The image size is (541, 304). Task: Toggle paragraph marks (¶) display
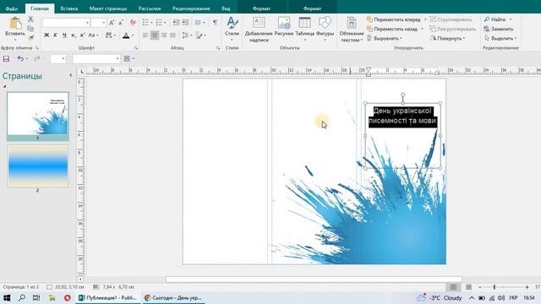pos(215,23)
